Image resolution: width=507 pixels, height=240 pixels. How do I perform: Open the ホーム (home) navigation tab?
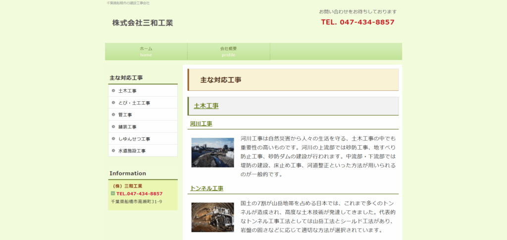[x=146, y=51]
